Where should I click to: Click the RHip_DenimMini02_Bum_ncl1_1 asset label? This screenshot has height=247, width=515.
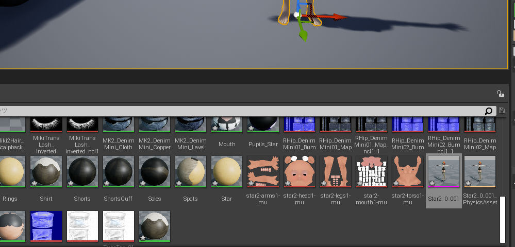tap(444, 145)
